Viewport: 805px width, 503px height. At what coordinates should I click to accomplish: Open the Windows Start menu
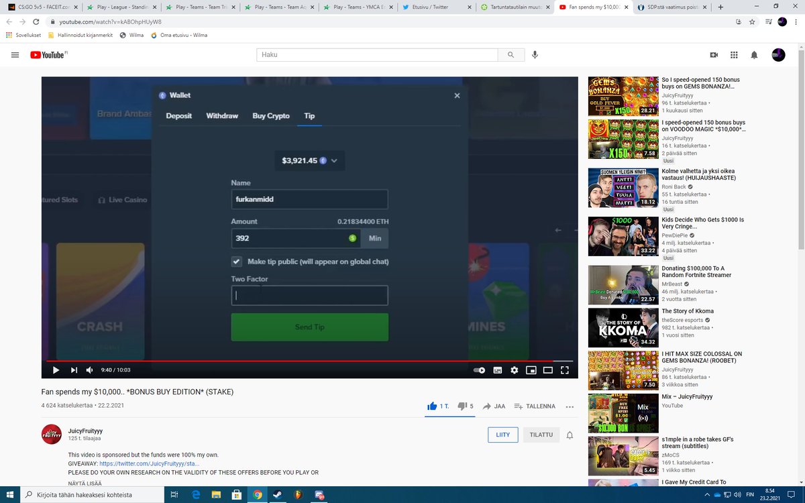click(9, 495)
